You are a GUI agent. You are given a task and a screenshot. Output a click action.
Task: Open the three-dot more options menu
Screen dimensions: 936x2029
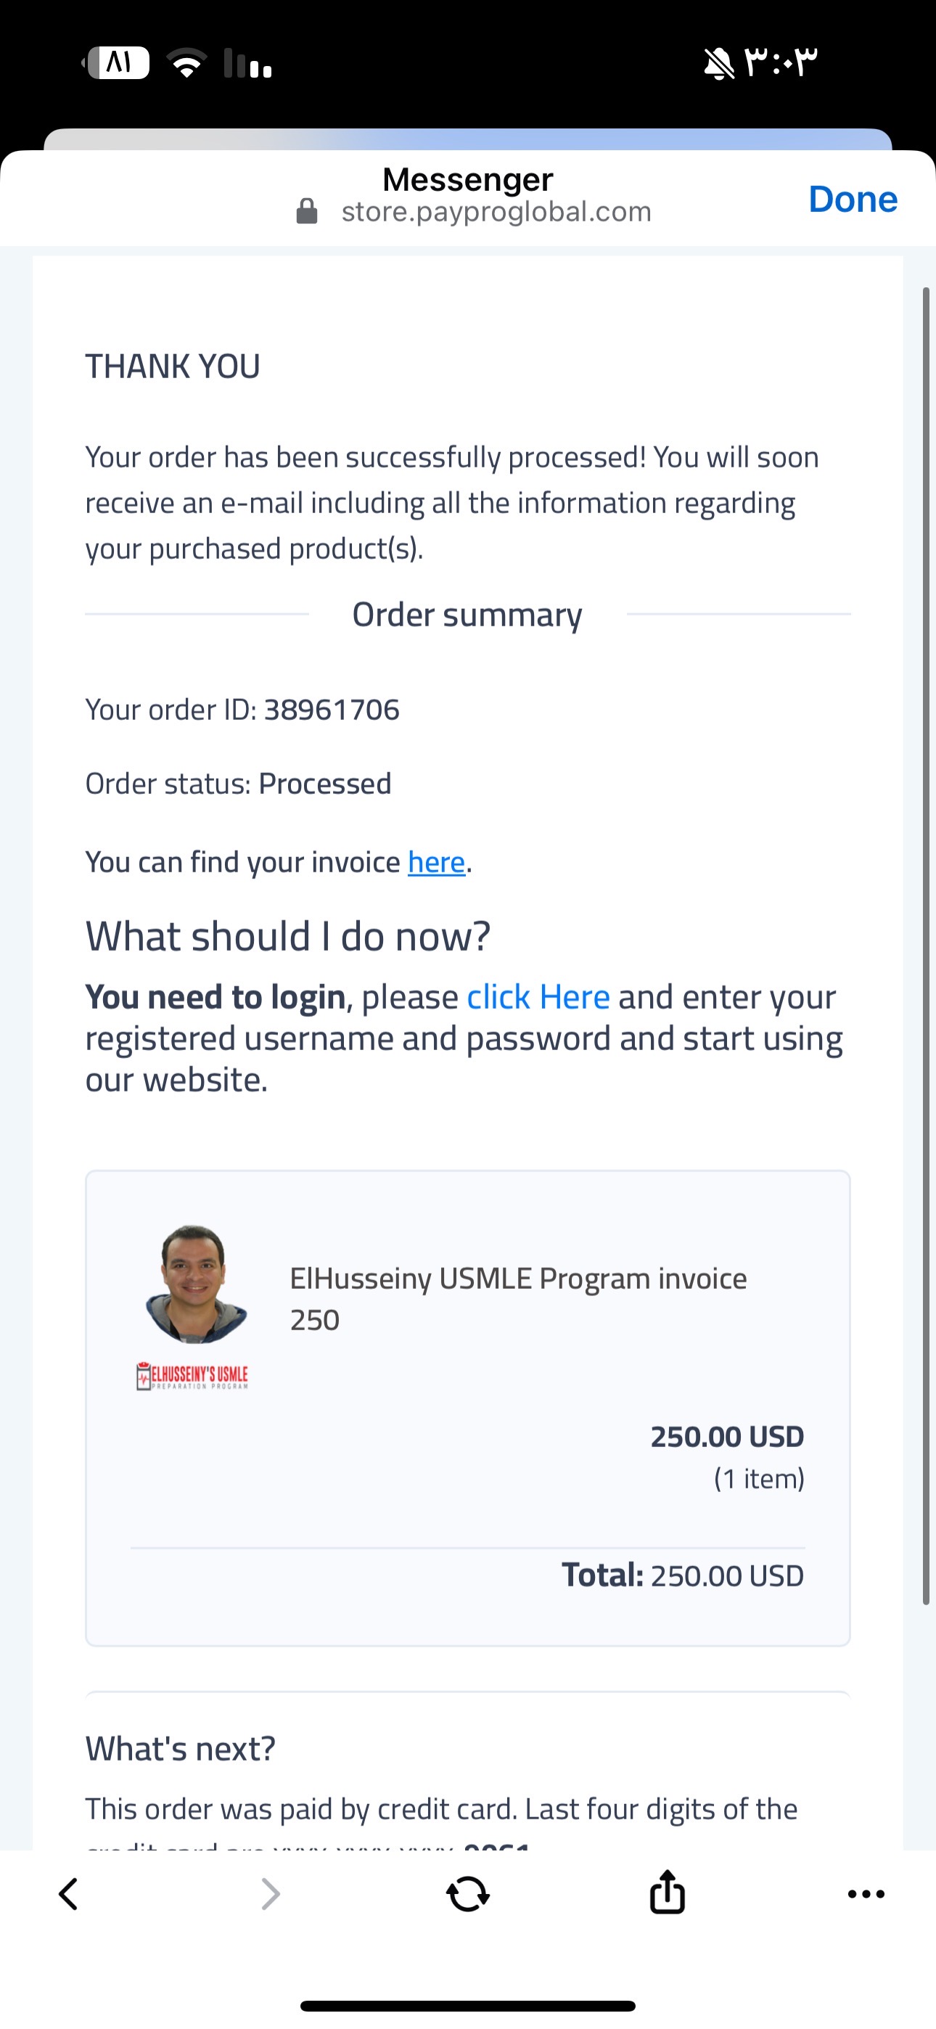pyautogui.click(x=866, y=1894)
